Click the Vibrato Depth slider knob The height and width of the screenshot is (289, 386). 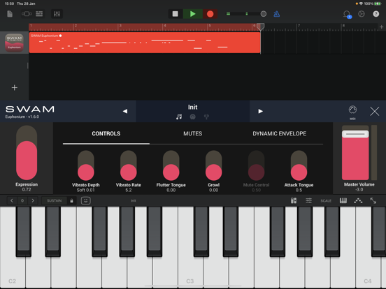click(86, 172)
